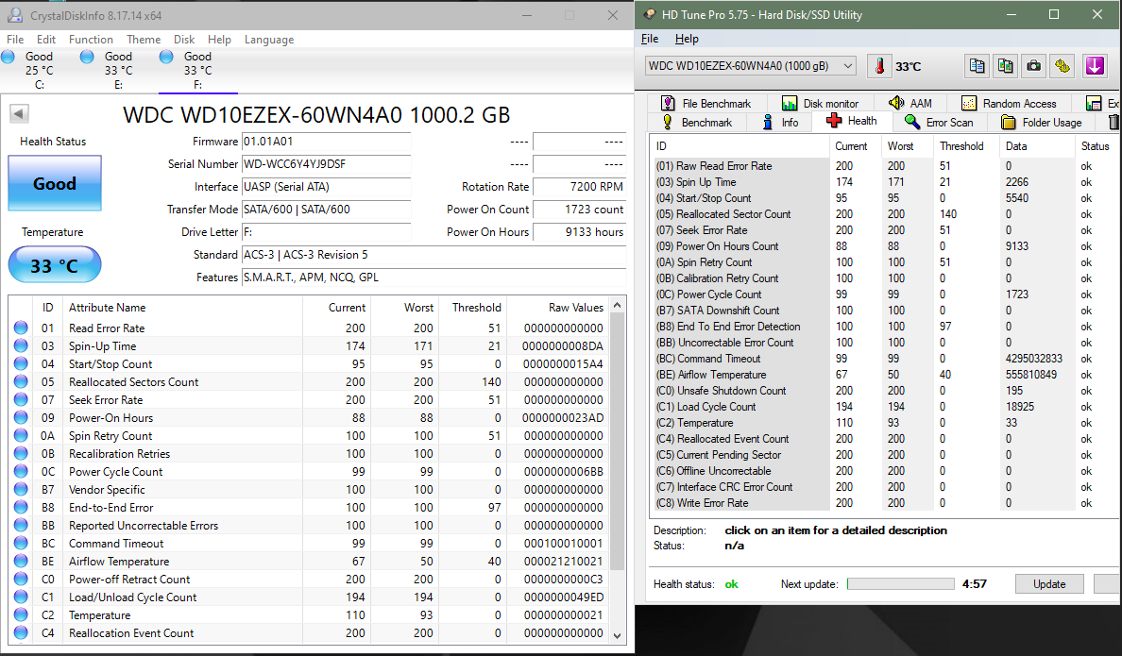1122x656 pixels.
Task: Open the Function menu in CrystalDiskInfo
Action: coord(91,40)
